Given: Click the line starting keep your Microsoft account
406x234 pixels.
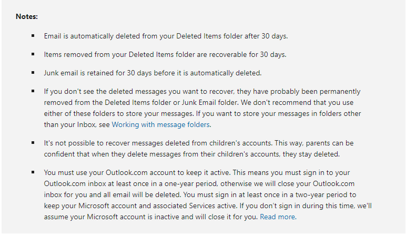Looking at the screenshot, I should (208, 206).
